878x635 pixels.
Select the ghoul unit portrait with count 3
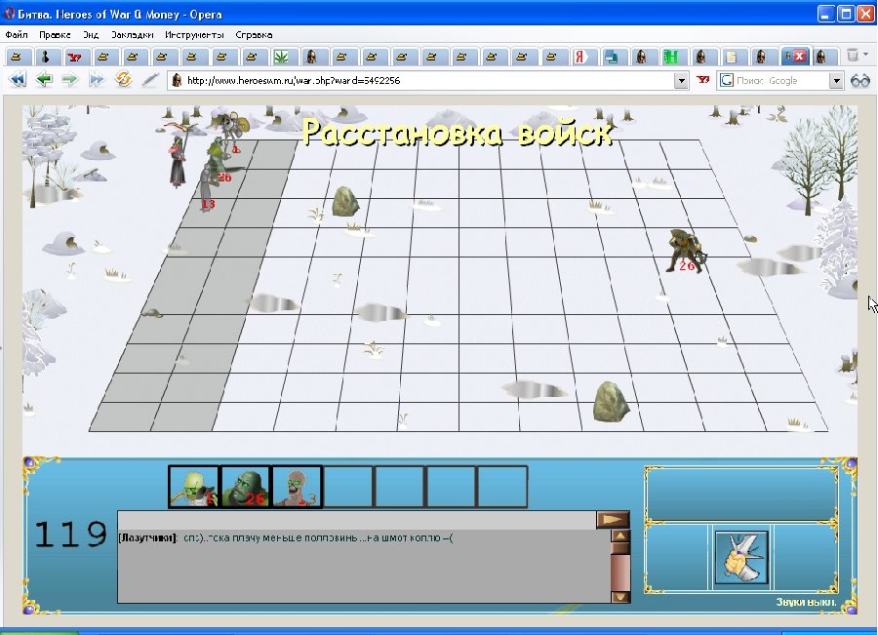pyautogui.click(x=297, y=486)
